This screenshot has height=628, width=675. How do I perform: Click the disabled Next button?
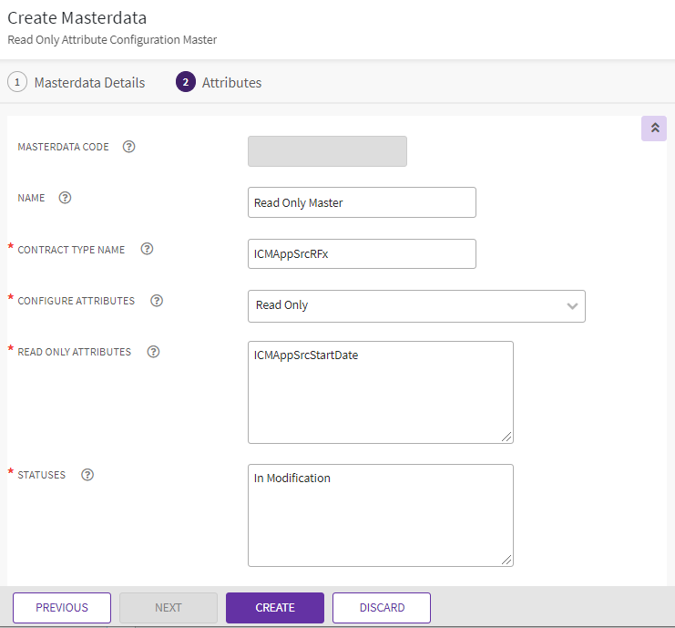169,608
